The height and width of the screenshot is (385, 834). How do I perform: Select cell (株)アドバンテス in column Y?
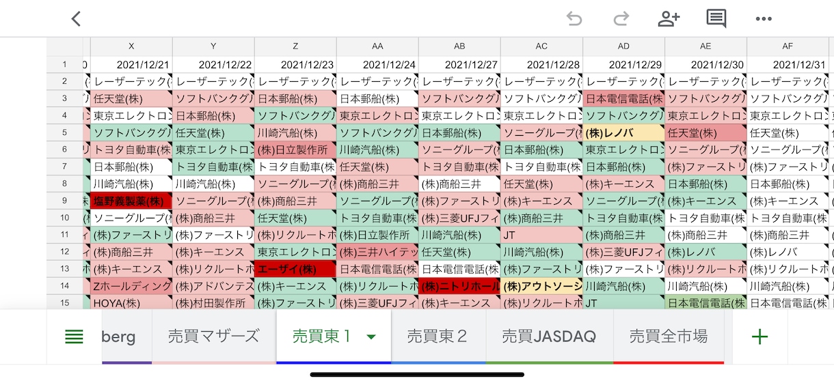(x=213, y=287)
